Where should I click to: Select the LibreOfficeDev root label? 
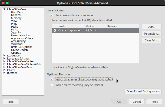coord(16,9)
